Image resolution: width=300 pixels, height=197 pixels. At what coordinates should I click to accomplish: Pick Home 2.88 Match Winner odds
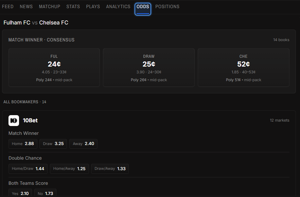pos(23,144)
